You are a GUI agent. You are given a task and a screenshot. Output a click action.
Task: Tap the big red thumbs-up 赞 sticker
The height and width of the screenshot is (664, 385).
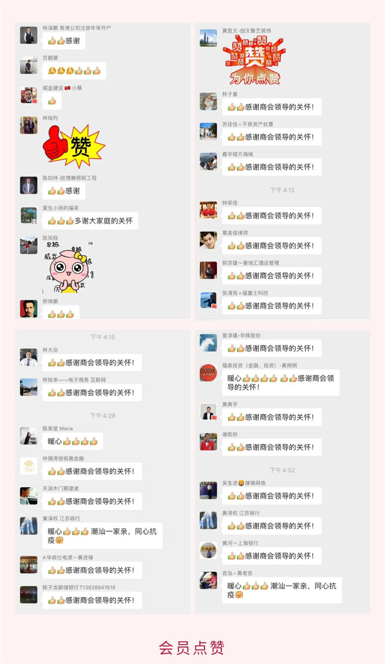coord(74,146)
